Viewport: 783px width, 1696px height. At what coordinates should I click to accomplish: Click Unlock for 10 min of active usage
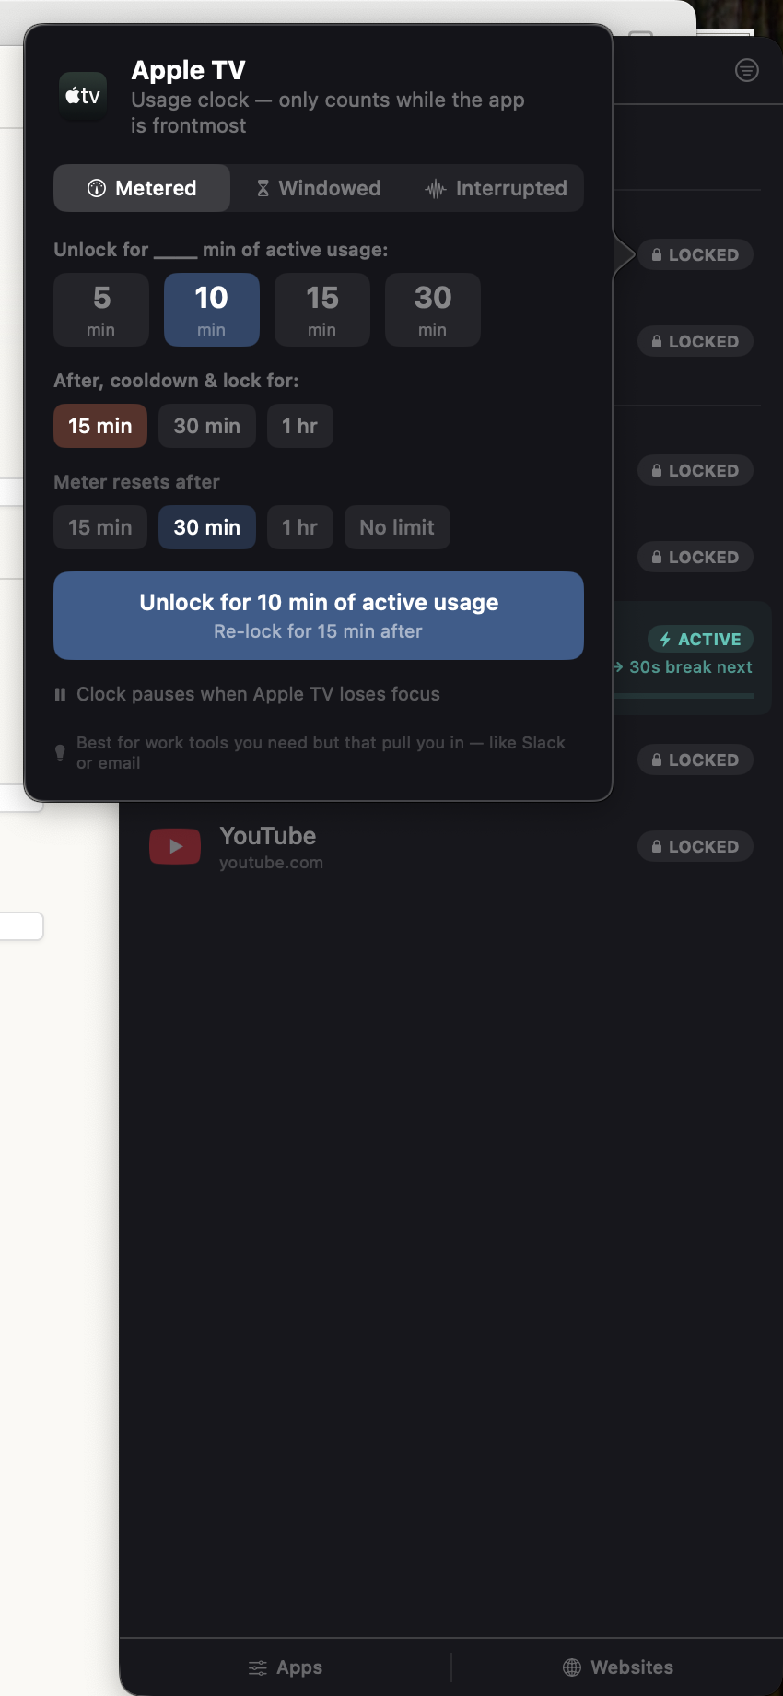(x=319, y=616)
